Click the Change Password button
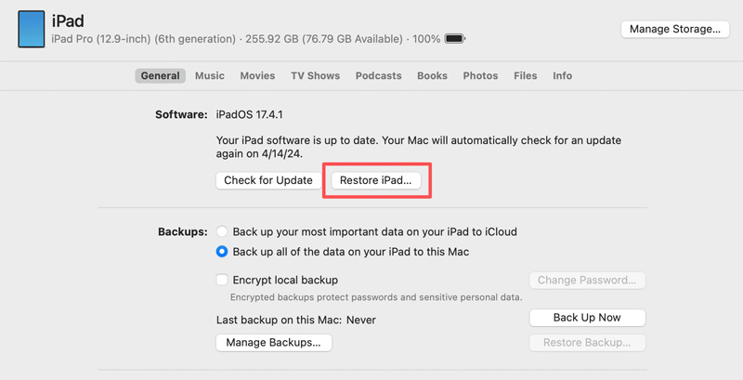Image resolution: width=743 pixels, height=380 pixels. pos(587,280)
